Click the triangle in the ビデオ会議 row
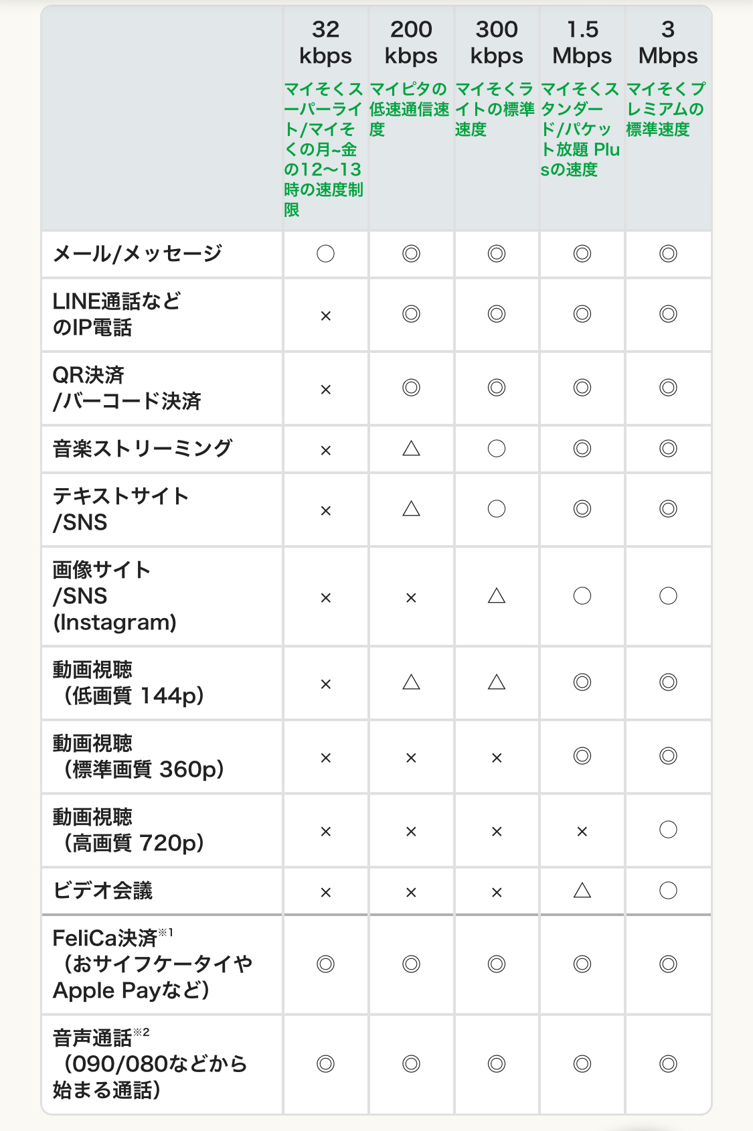This screenshot has height=1131, width=753. 582,890
